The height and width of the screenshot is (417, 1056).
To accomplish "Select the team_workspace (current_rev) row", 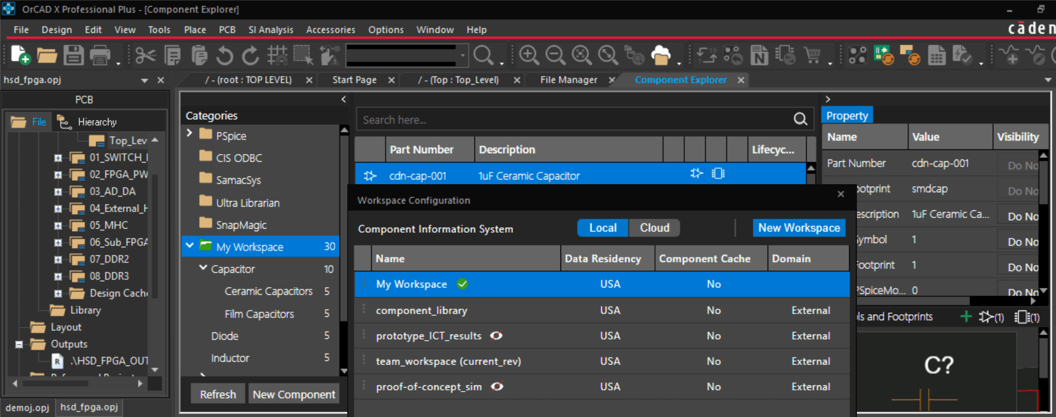I will pos(602,361).
